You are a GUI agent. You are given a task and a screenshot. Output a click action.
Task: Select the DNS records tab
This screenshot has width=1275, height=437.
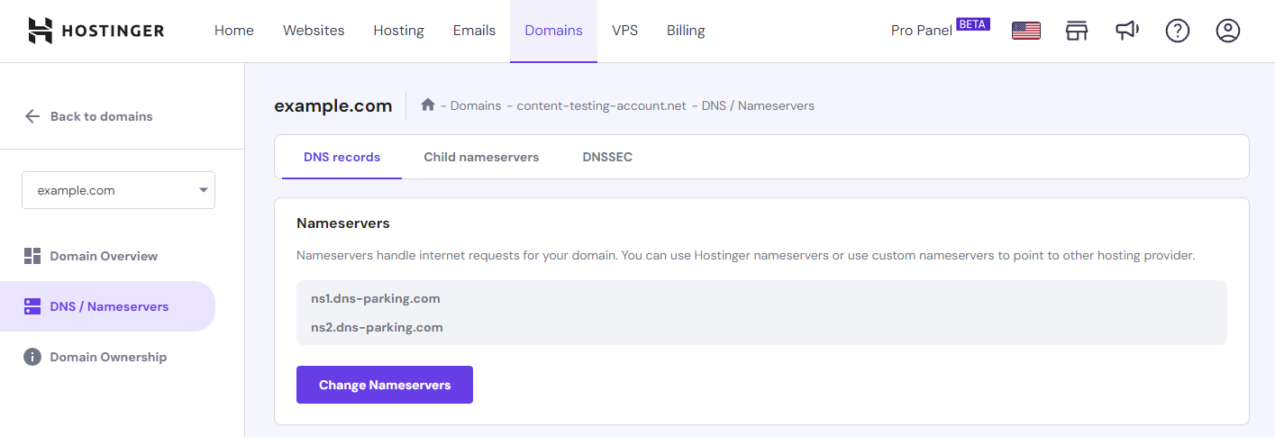(x=342, y=157)
